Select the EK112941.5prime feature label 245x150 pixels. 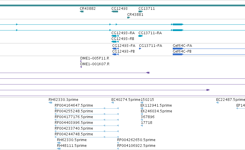[x=156, y=105]
